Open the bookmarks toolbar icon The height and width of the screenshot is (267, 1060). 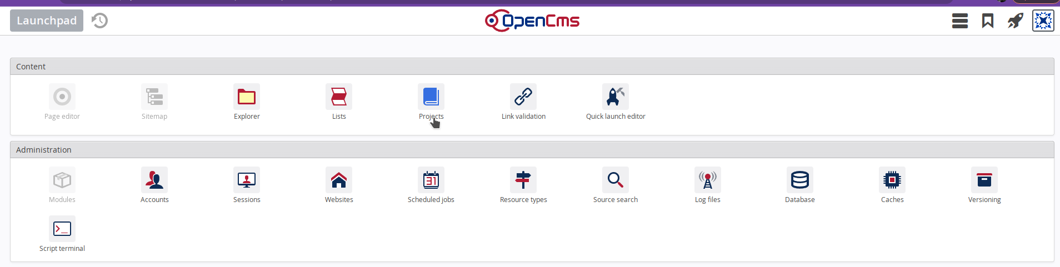click(987, 21)
